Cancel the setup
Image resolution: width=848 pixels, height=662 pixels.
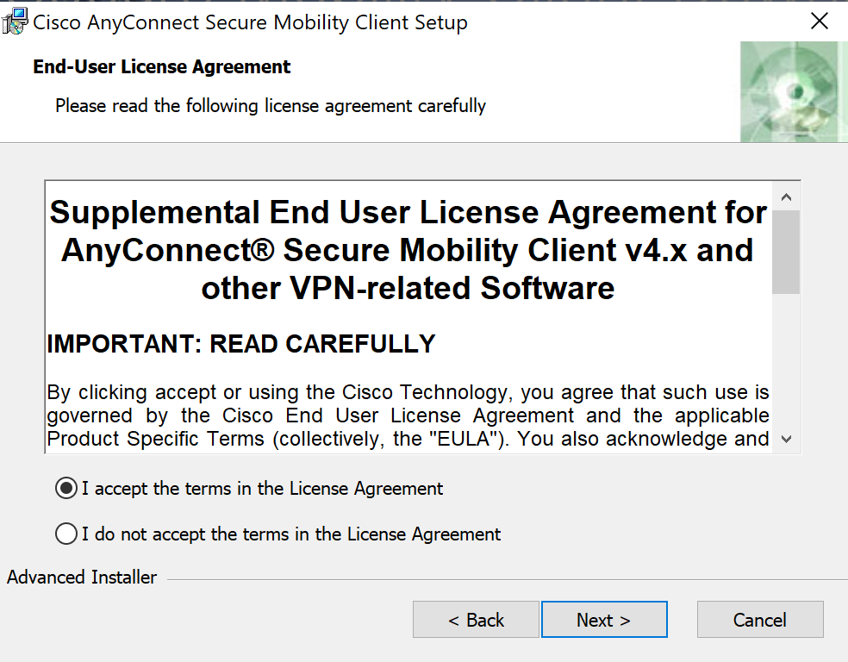[760, 619]
